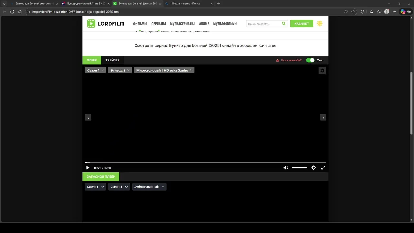Go back in browser
The height and width of the screenshot is (233, 414).
pos(4,12)
